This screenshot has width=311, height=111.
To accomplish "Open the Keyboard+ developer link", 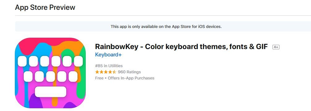I will pyautogui.click(x=108, y=55).
